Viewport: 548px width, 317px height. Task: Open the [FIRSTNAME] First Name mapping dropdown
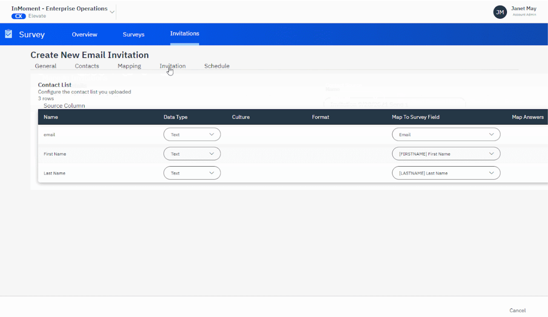click(446, 154)
